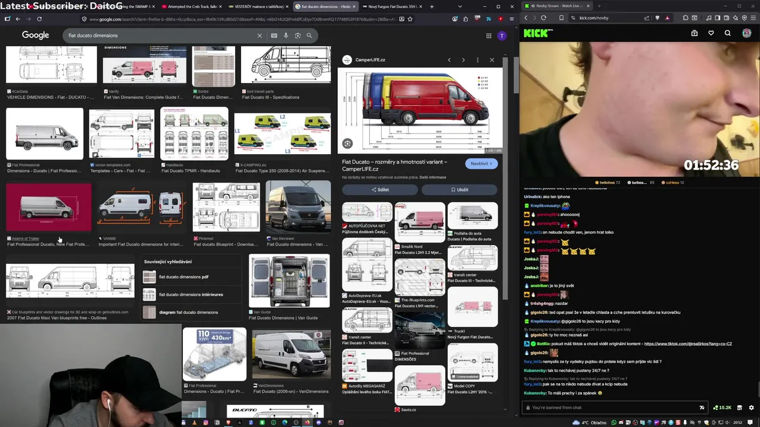This screenshot has height=427, width=760.
Task: Open Kick user avatar menu
Action: click(746, 33)
